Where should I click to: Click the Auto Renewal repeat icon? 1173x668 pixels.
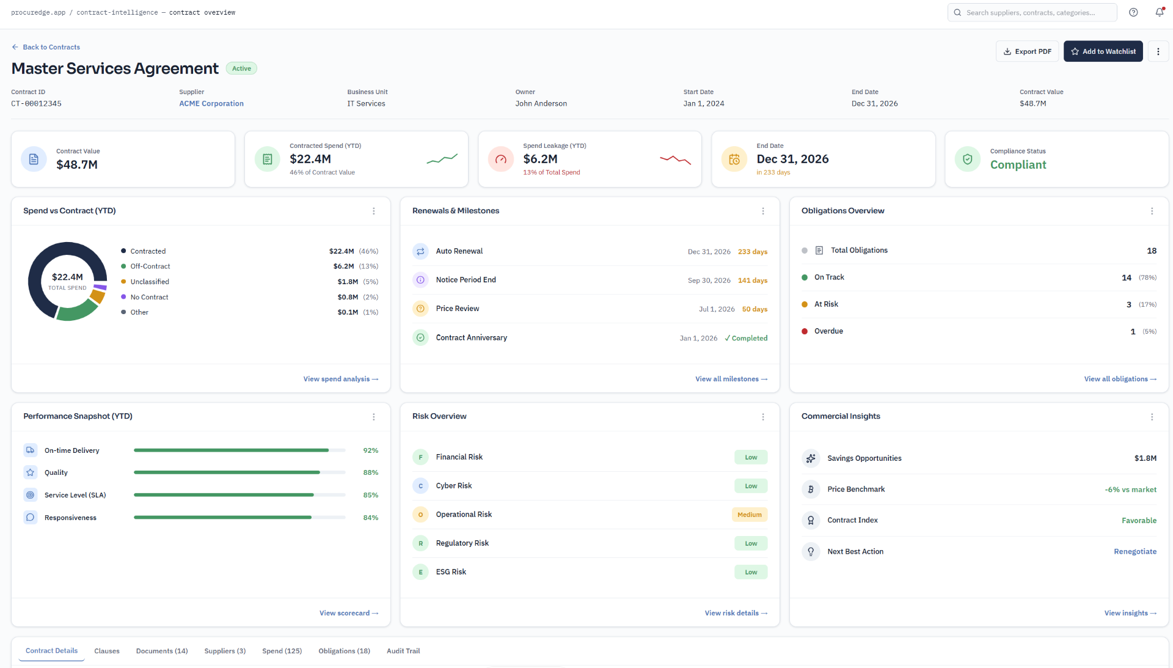420,251
